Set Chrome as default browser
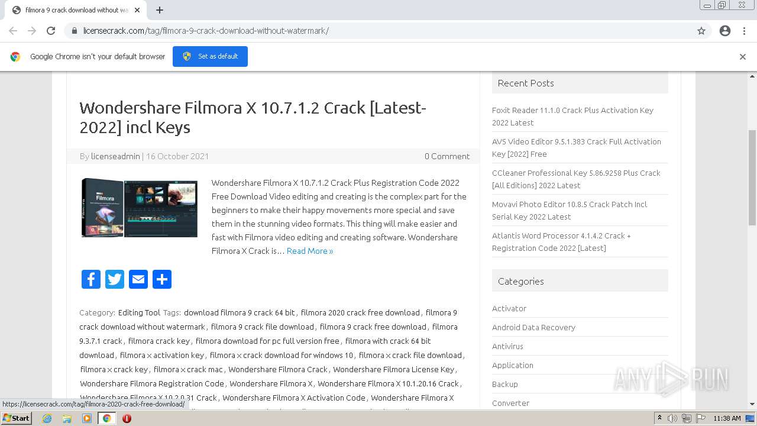 [210, 56]
